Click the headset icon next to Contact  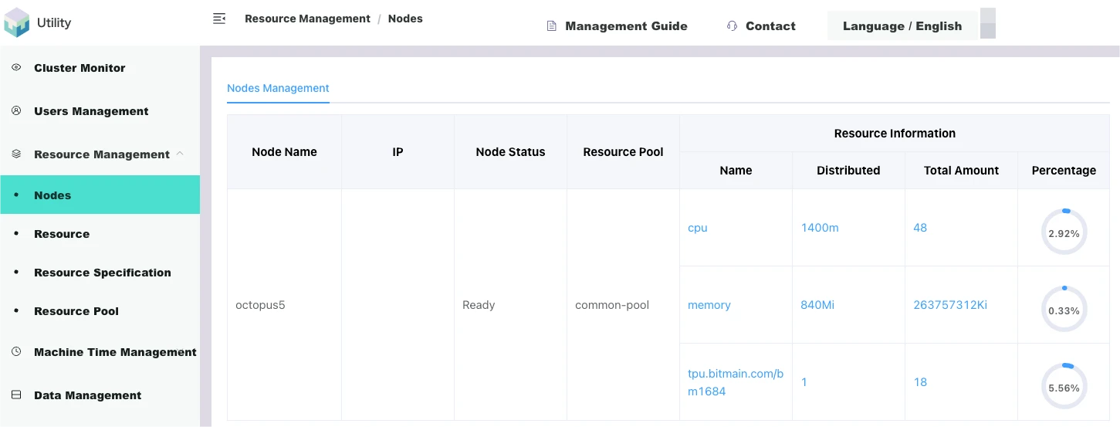732,26
